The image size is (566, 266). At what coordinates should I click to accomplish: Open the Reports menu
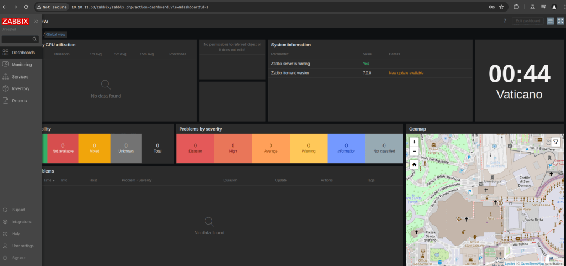pos(19,101)
